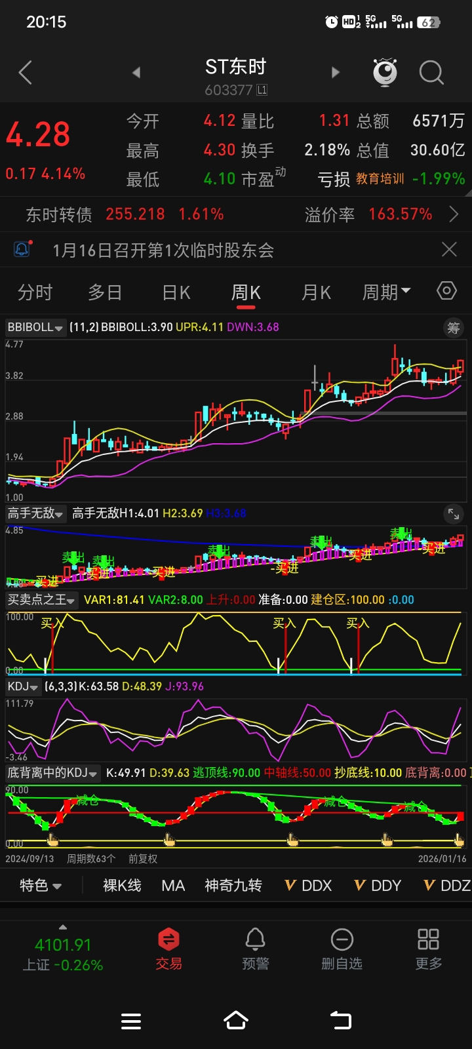Select the 周K tab
Screen dimensions: 472x1049
pos(246,292)
